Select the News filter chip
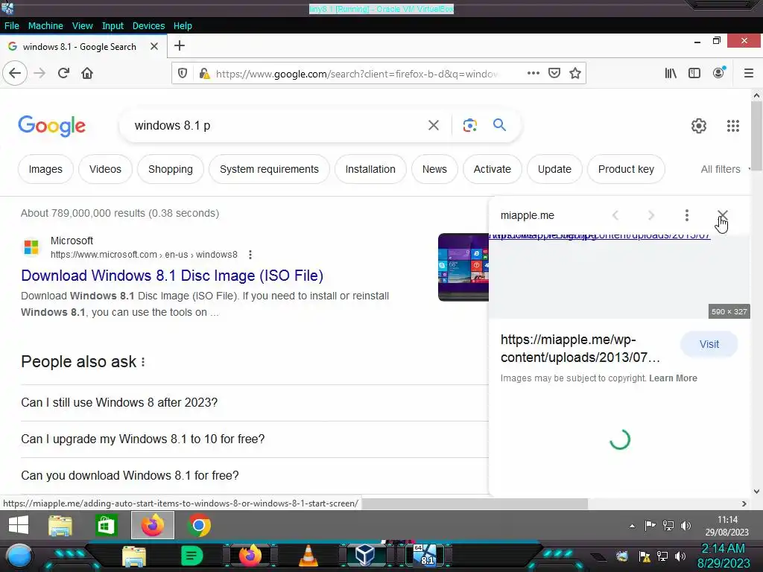The width and height of the screenshot is (763, 572). point(434,169)
